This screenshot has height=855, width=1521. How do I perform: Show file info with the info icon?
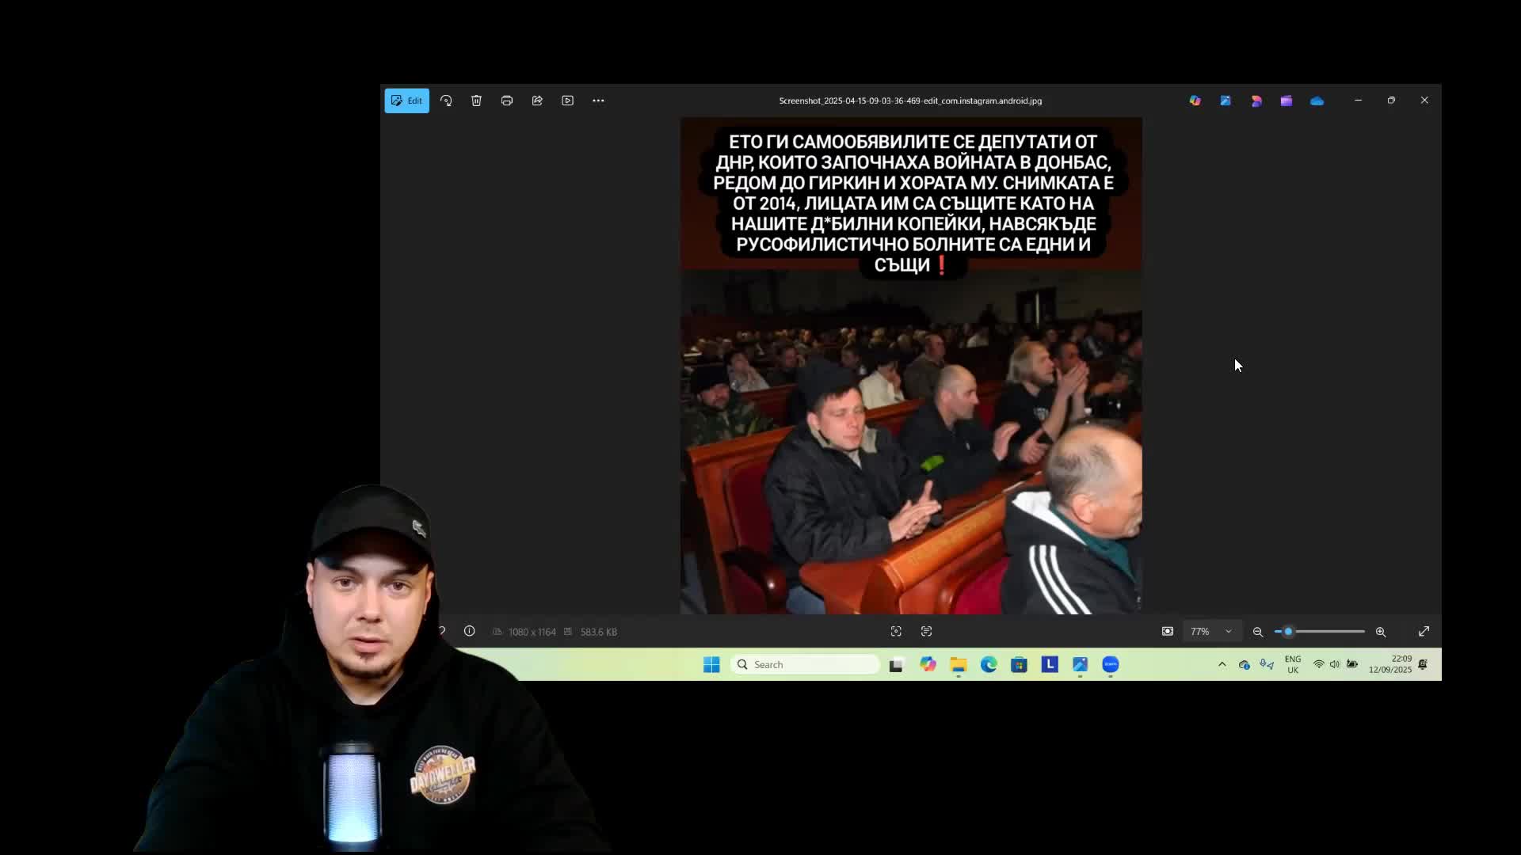click(x=469, y=631)
